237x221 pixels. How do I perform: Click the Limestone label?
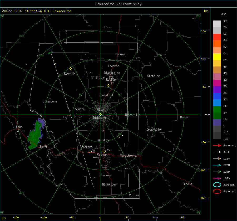coord(50,101)
